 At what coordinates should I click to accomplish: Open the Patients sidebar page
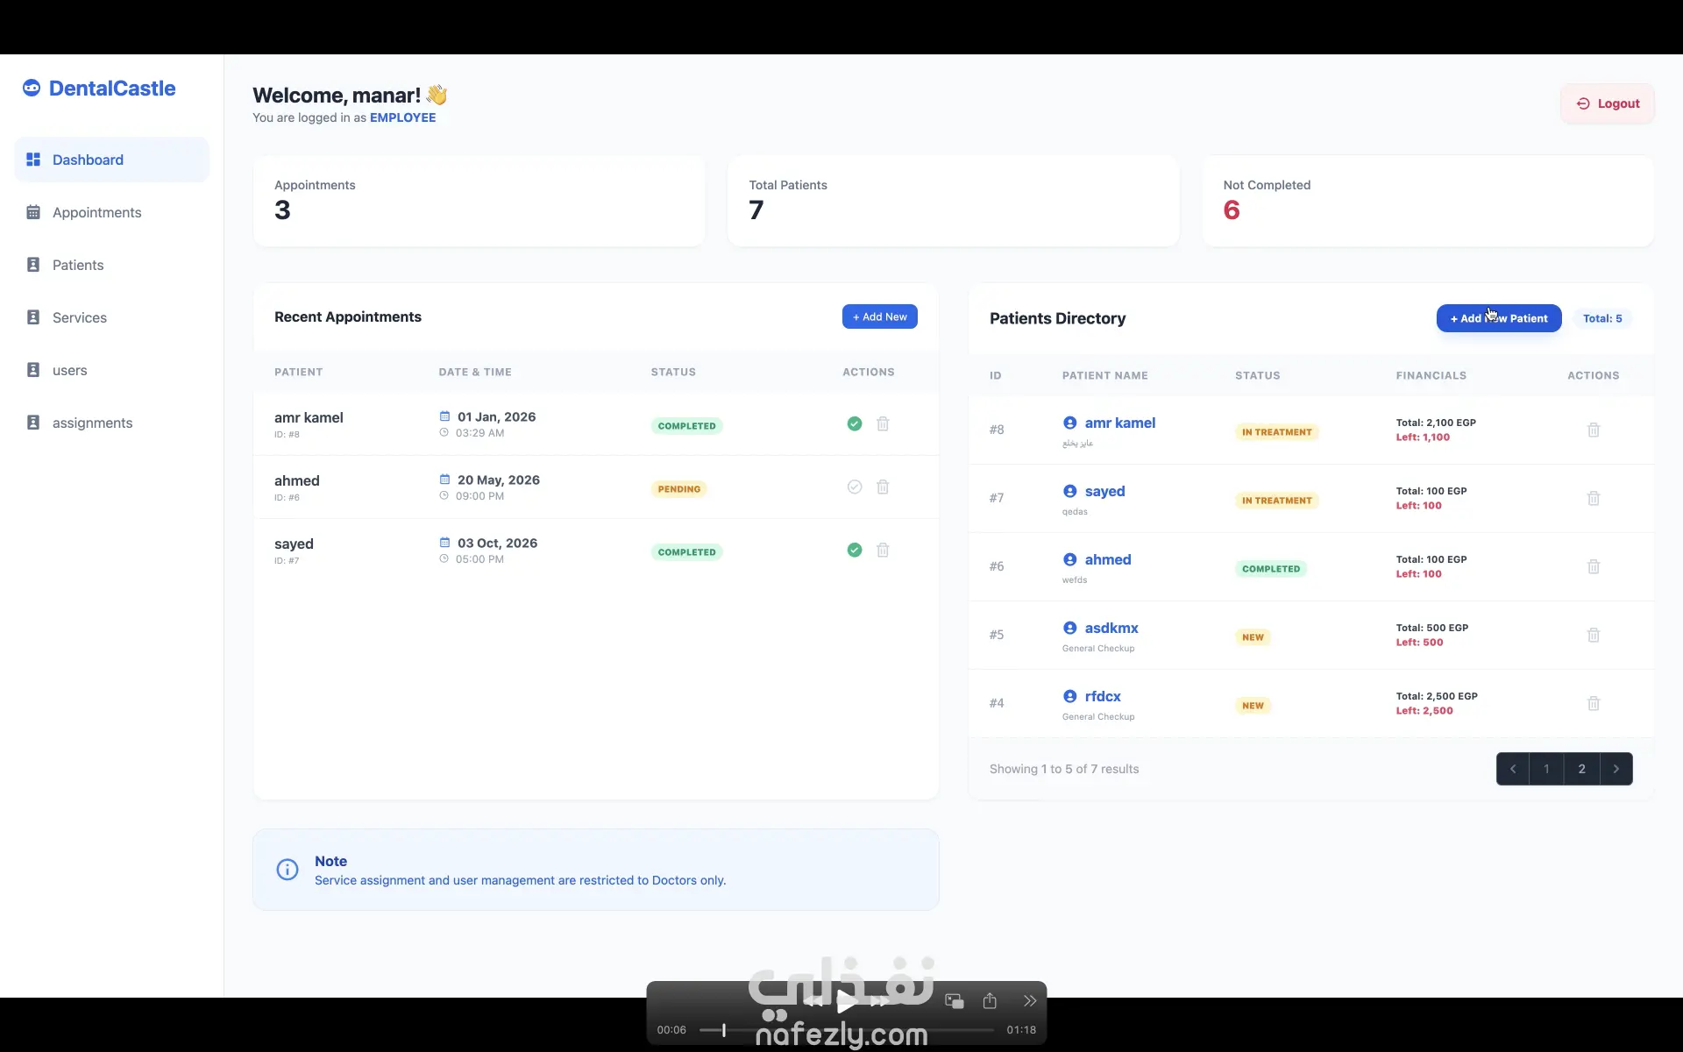(77, 265)
